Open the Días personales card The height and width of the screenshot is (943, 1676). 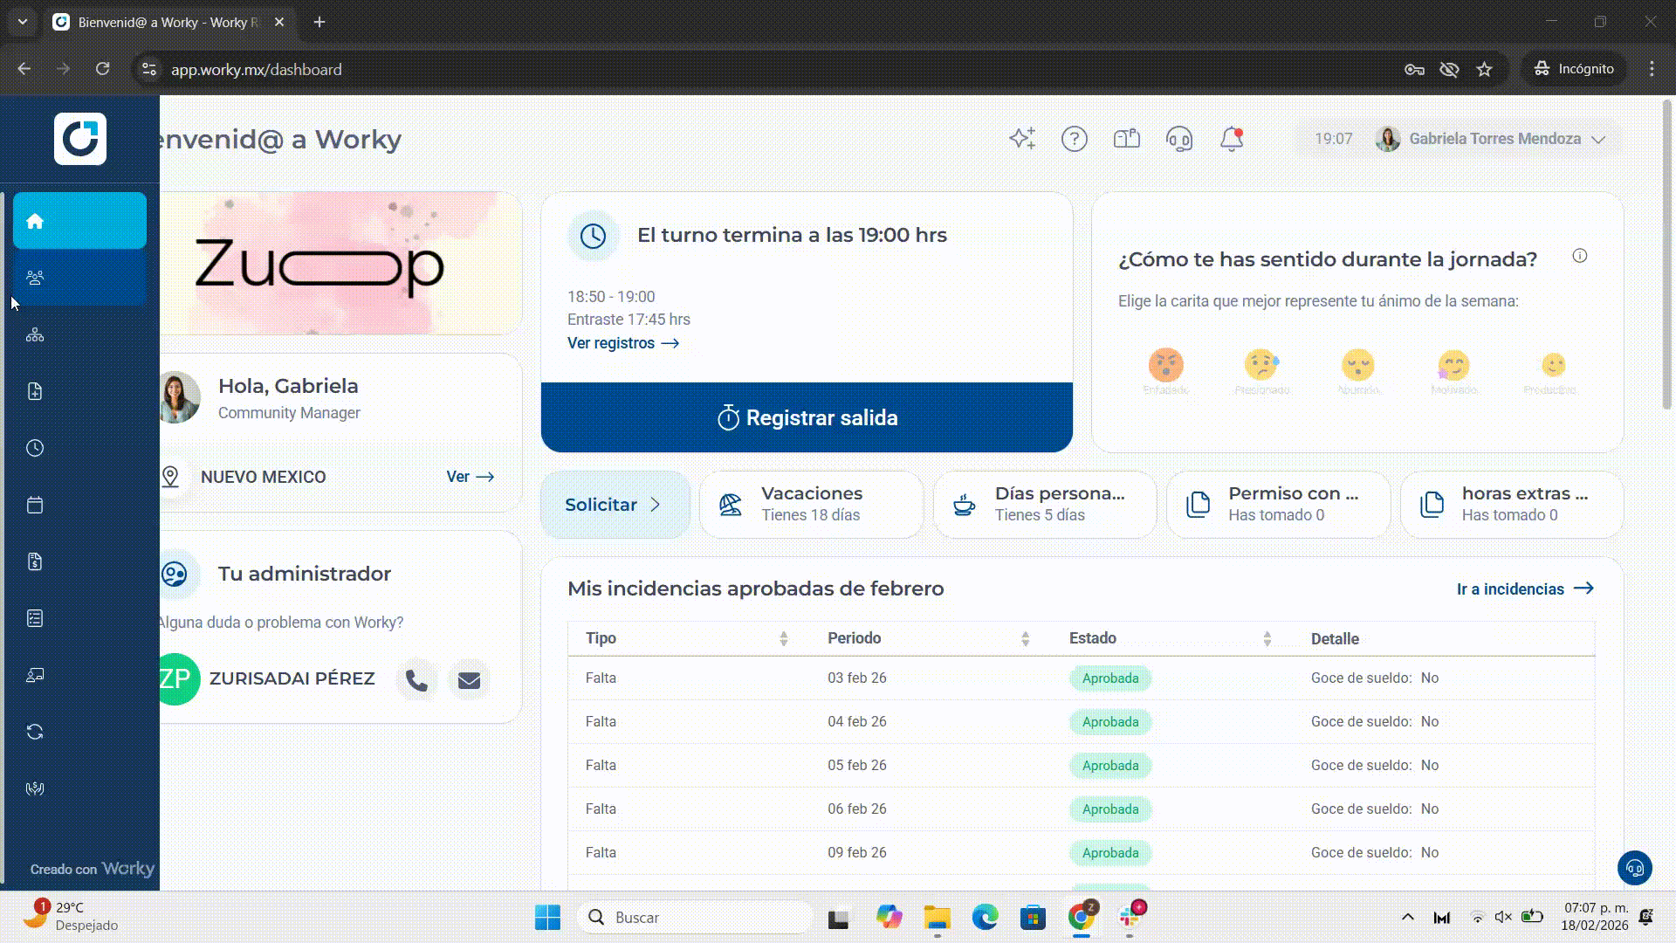[x=1045, y=505]
